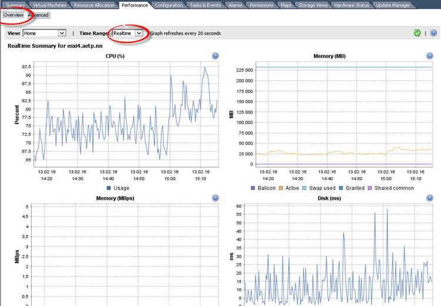The width and height of the screenshot is (441, 306).
Task: Click the 'Memory (MBps)' chart title
Action: [115, 198]
